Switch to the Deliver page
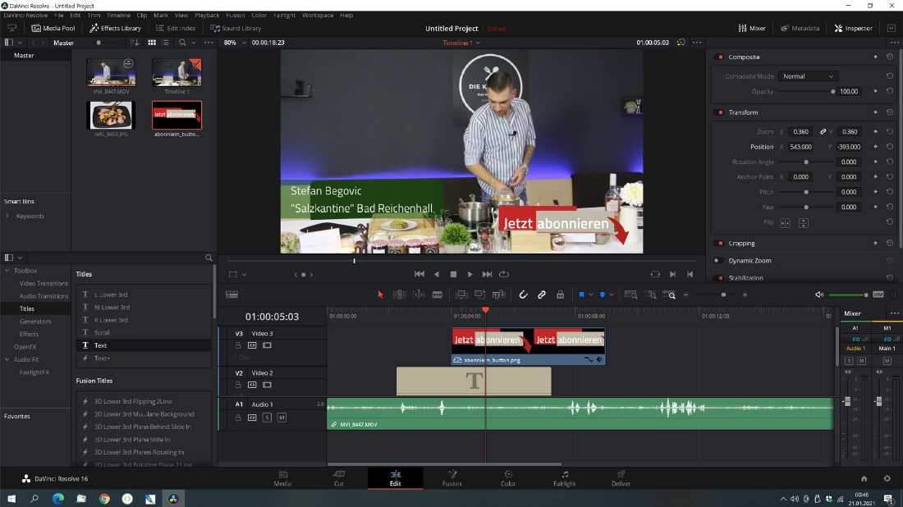903x507 pixels. click(621, 478)
